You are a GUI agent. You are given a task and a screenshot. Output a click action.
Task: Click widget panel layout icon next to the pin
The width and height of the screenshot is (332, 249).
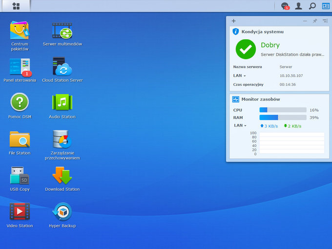point(325,21)
